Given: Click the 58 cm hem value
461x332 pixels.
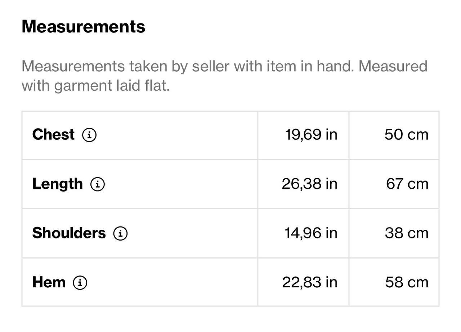Looking at the screenshot, I should pyautogui.click(x=407, y=282).
